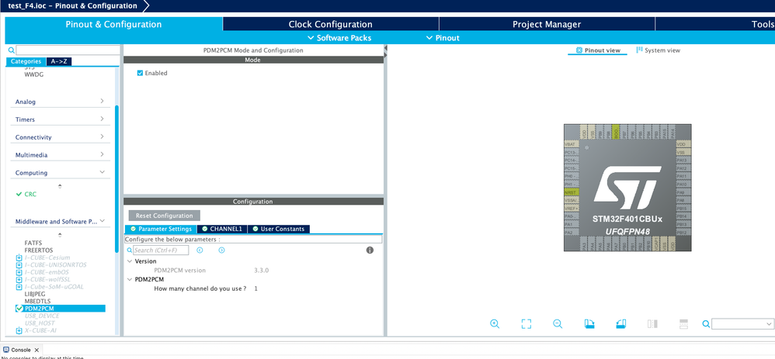
Task: Rotate chip counter-clockwise icon
Action: 621,324
